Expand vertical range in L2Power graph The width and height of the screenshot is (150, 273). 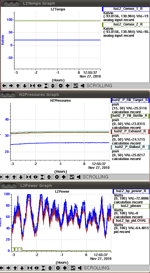pos(50,268)
